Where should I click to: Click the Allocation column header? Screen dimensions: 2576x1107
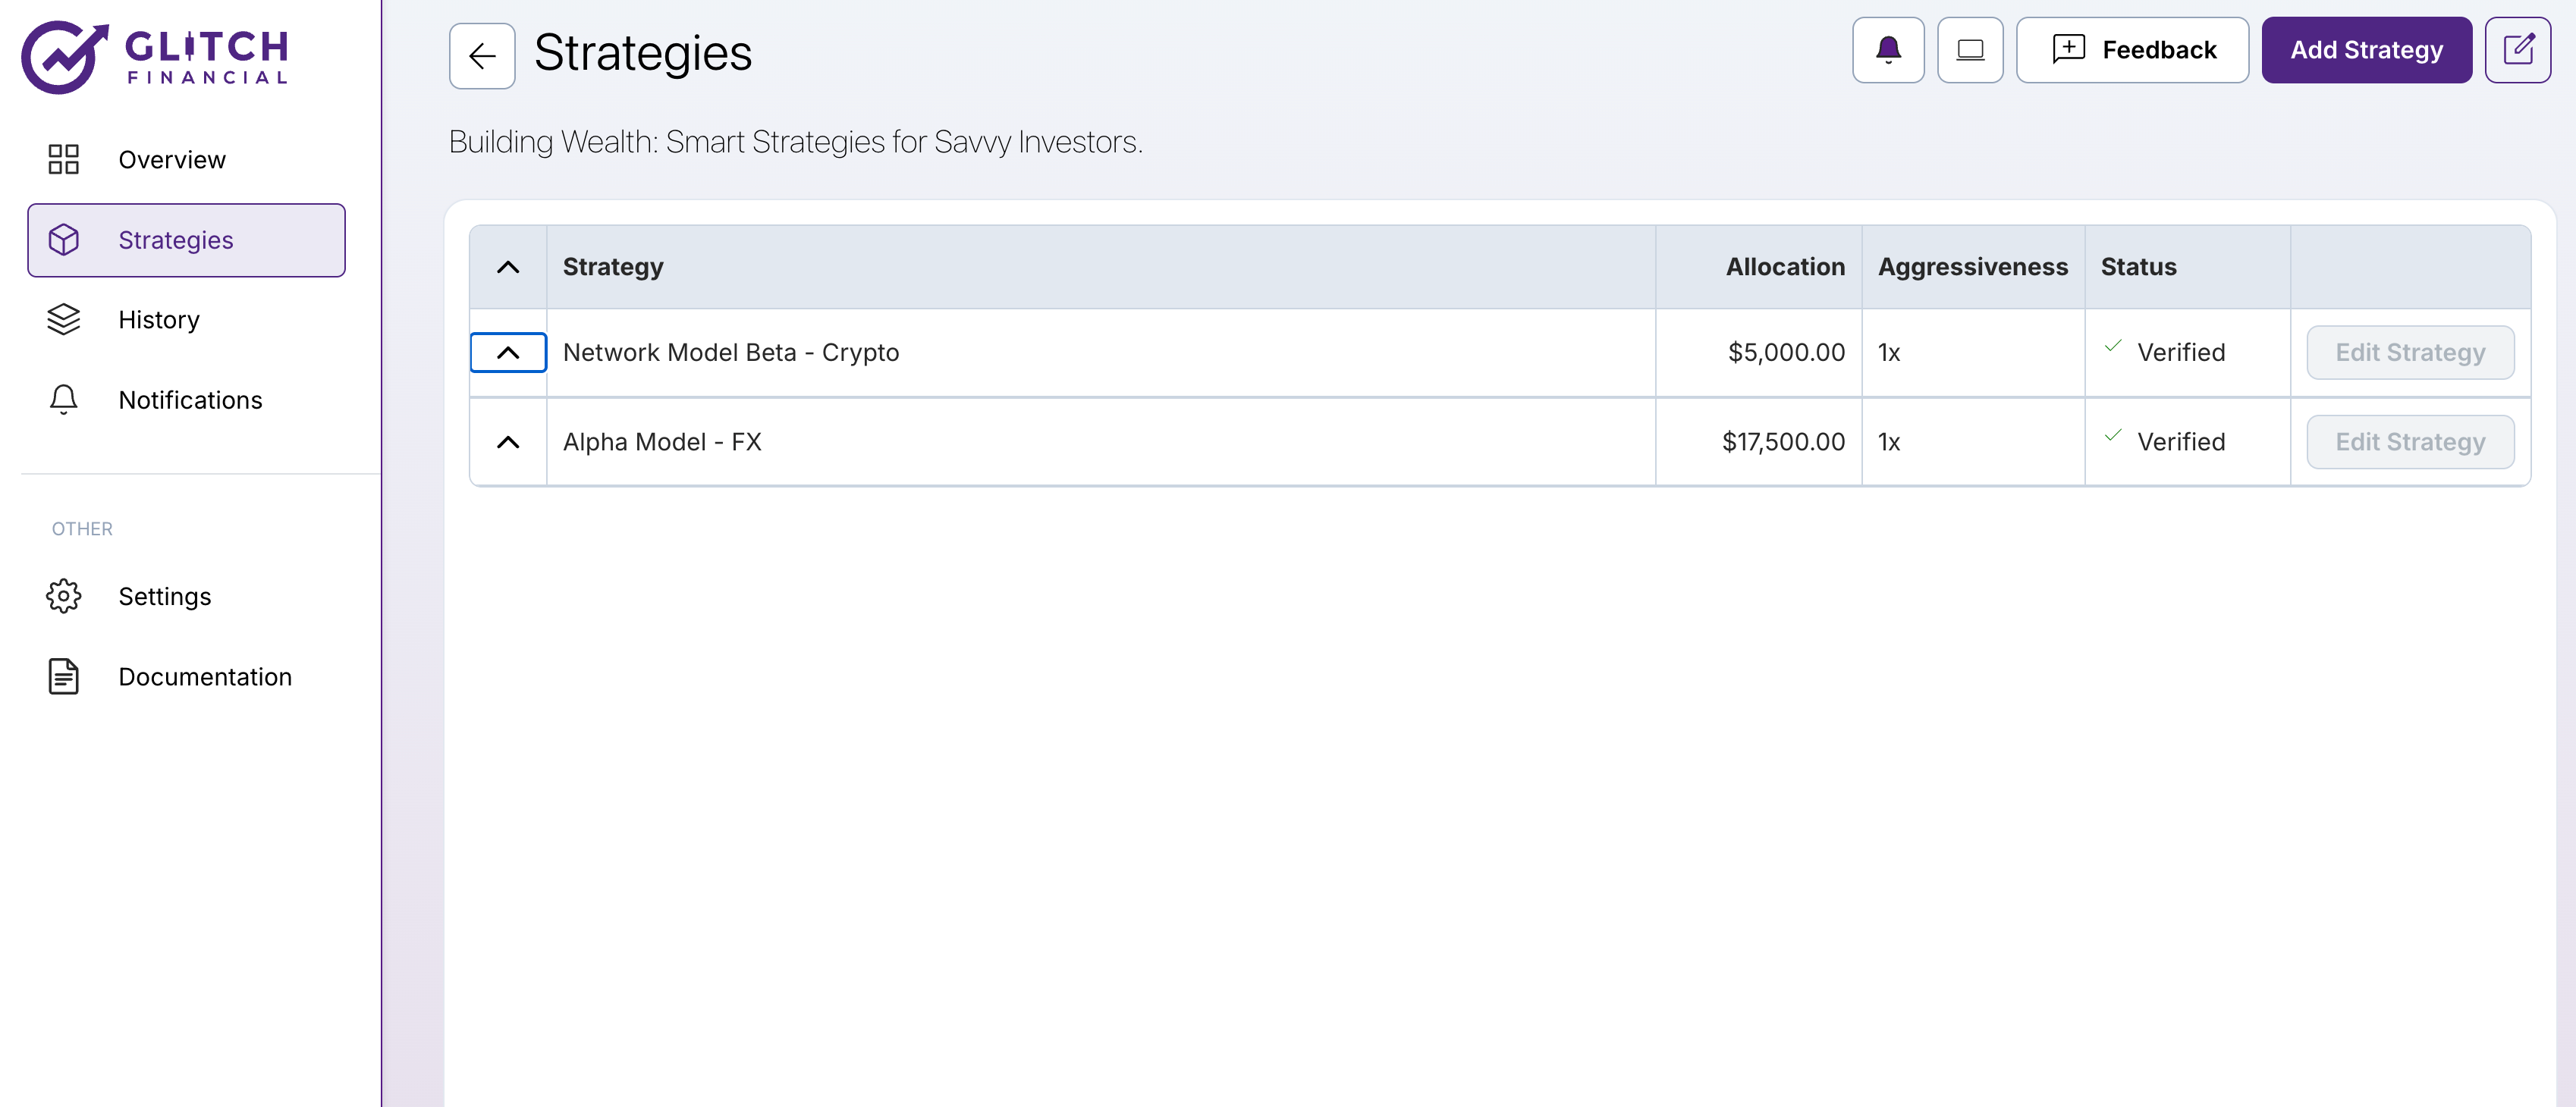pyautogui.click(x=1784, y=267)
